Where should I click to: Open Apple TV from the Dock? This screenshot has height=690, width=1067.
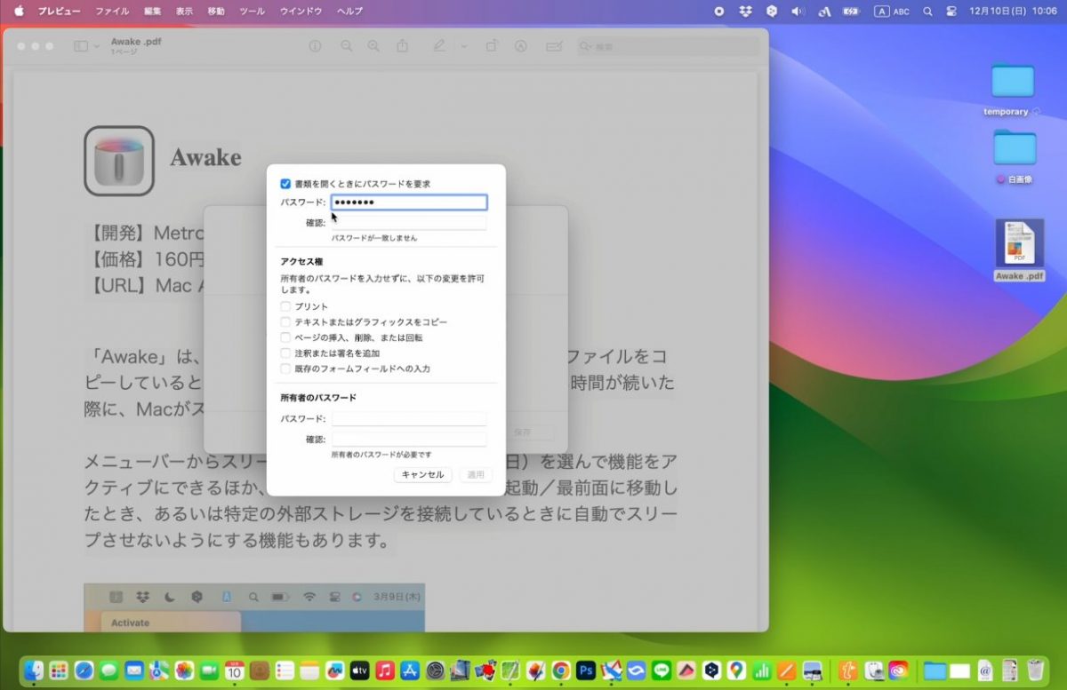pos(360,670)
